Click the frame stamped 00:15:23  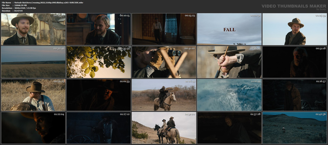pyautogui.click(x=164, y=29)
